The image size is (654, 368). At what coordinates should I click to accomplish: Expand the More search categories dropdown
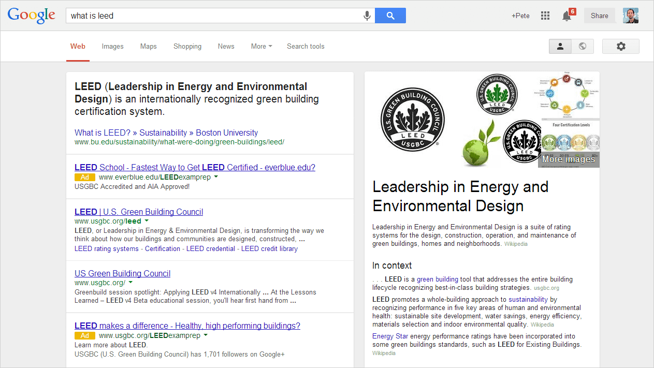(261, 46)
